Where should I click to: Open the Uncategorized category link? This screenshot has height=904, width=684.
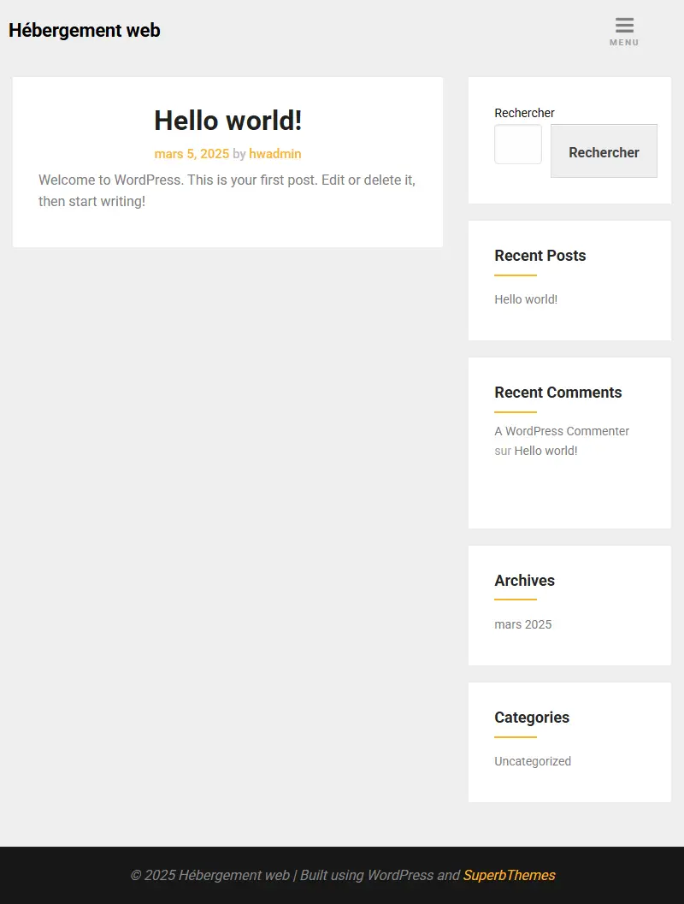coord(533,761)
